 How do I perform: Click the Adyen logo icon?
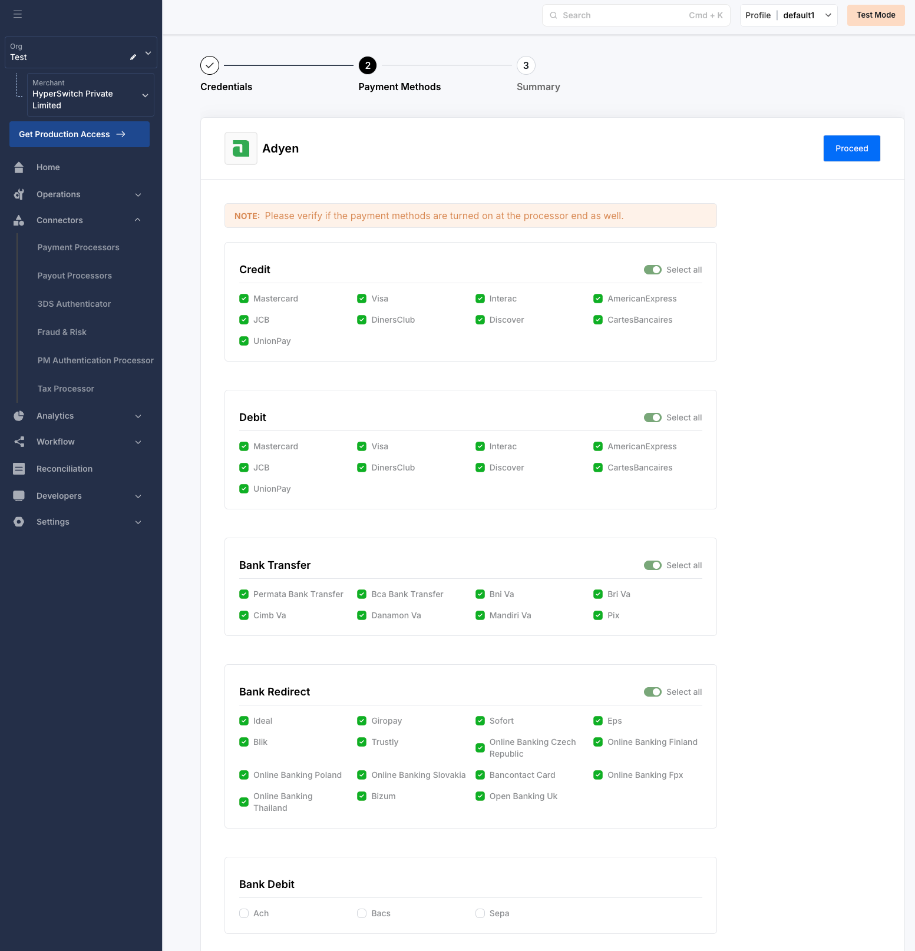tap(241, 148)
